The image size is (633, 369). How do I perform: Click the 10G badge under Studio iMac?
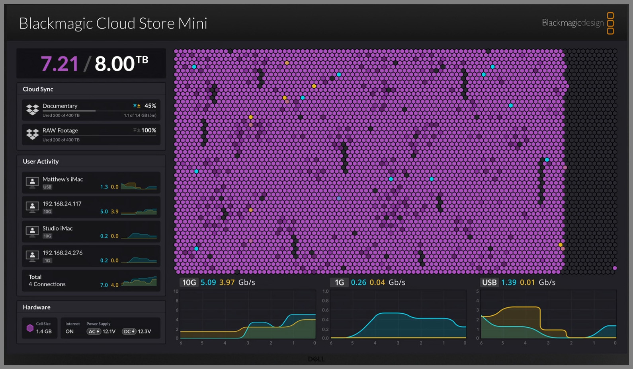(47, 236)
